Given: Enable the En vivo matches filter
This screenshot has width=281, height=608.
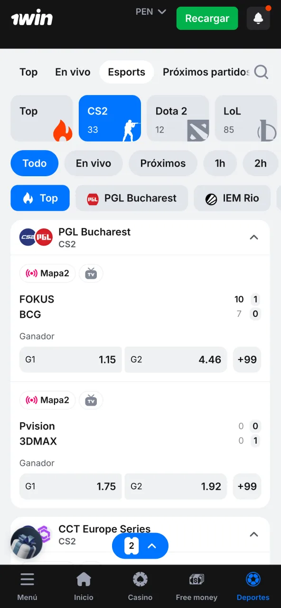Looking at the screenshot, I should [x=93, y=163].
